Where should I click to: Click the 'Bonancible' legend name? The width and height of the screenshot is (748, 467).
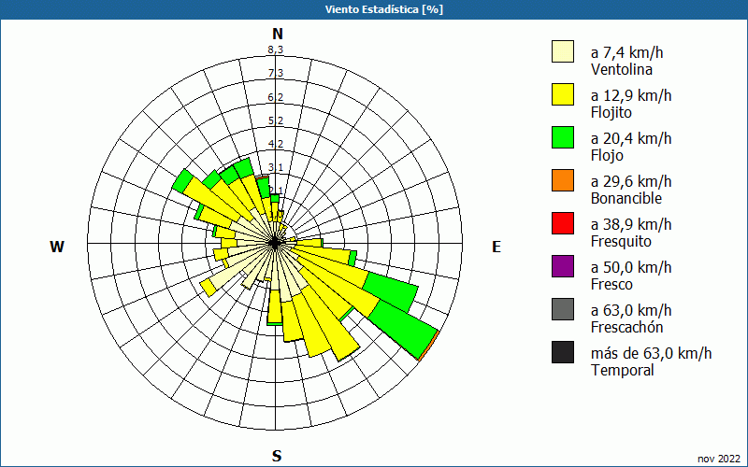[626, 198]
